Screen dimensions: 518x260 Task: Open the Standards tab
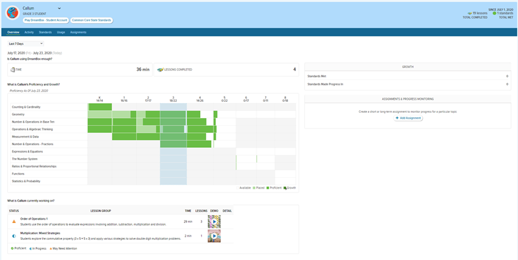[x=45, y=32]
